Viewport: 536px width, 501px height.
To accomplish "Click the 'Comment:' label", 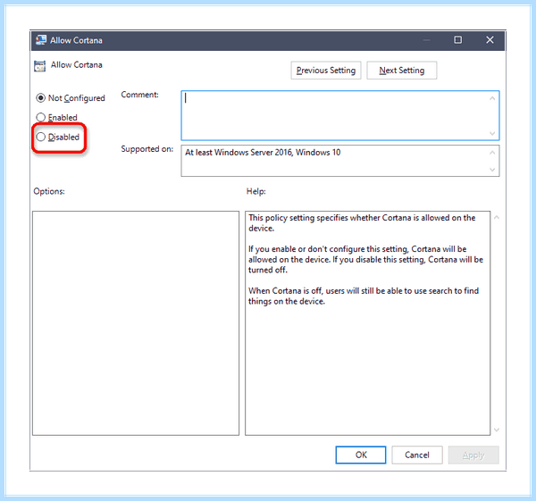I will [x=139, y=95].
